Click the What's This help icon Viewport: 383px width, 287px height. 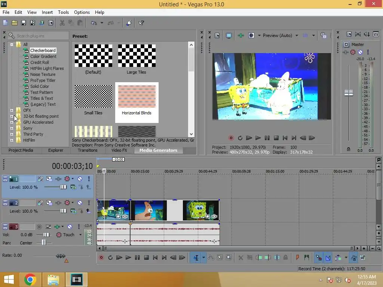pyautogui.click(x=141, y=23)
